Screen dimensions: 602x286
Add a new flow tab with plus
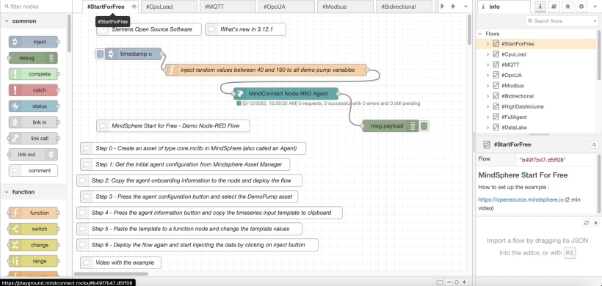(x=453, y=7)
